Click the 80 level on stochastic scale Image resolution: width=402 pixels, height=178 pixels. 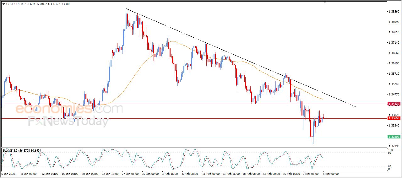(389, 153)
